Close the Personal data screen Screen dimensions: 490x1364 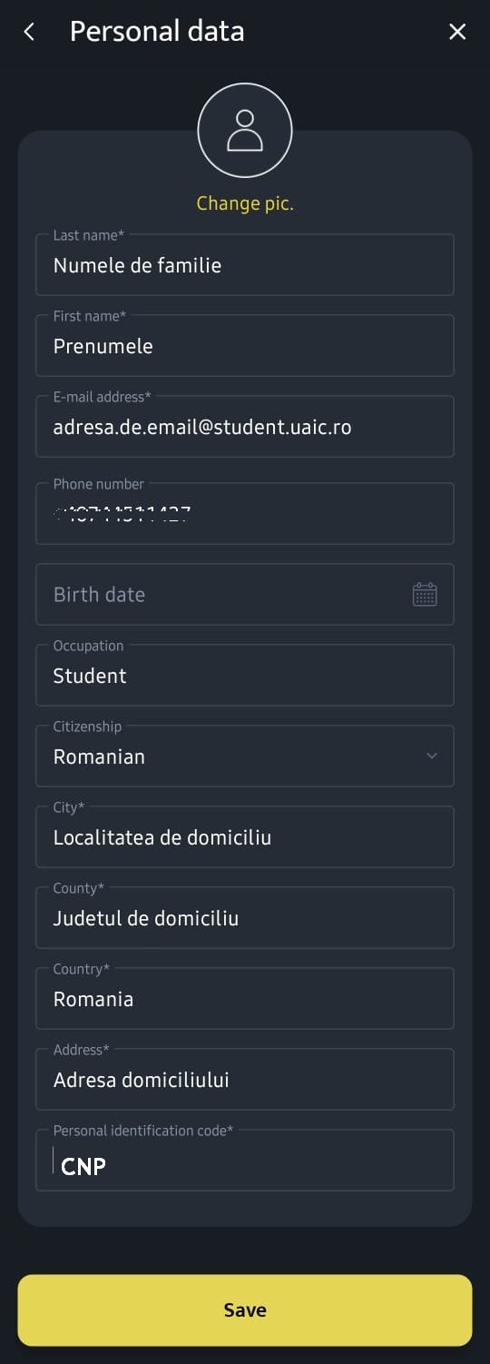pos(457,32)
